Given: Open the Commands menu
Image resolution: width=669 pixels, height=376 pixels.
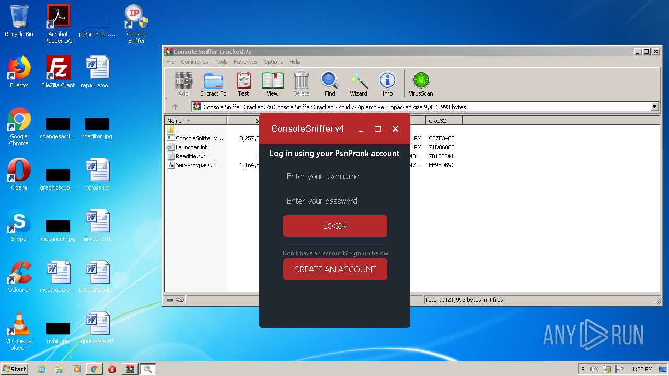Looking at the screenshot, I should click(x=194, y=62).
